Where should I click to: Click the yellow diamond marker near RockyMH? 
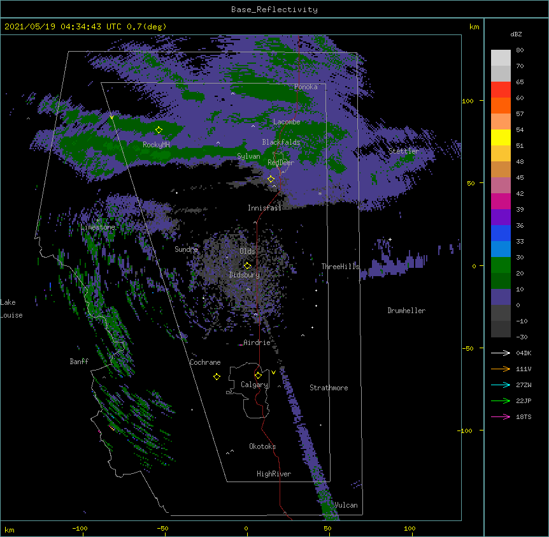pos(159,130)
